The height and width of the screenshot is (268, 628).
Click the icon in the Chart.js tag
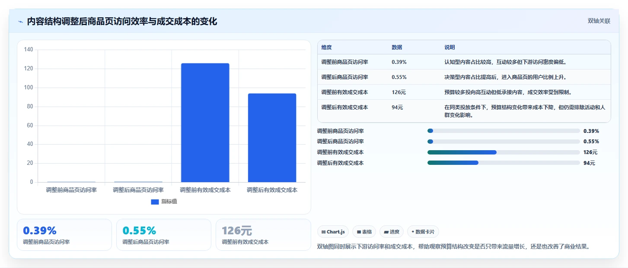click(x=323, y=232)
